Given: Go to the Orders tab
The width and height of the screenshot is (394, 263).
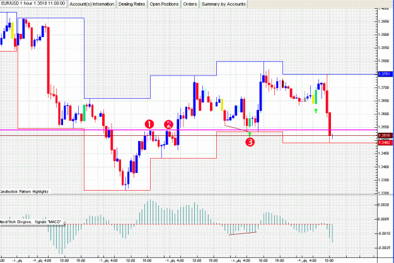Looking at the screenshot, I should tap(190, 4).
